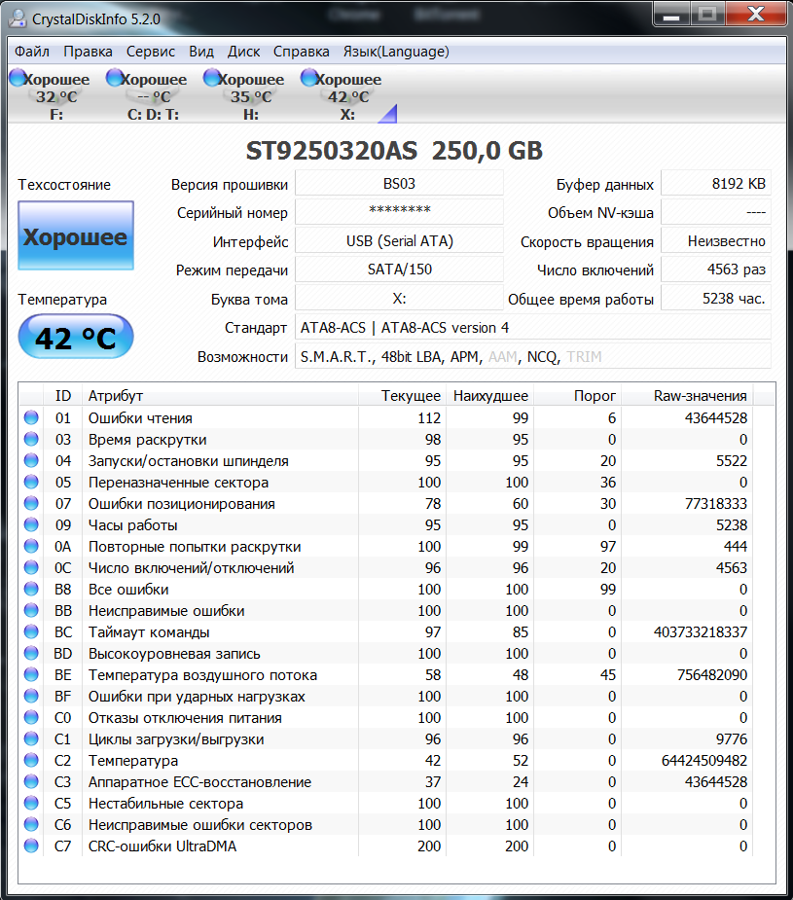
Task: Click status orb for attribute 07
Action: 31,503
